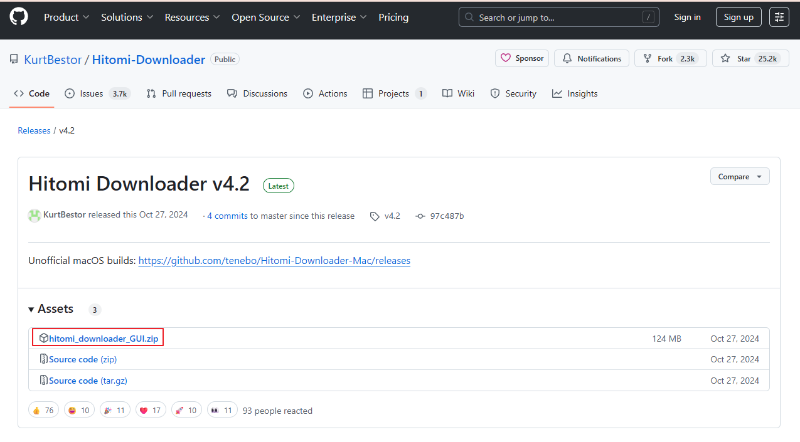Open the Product menu

[67, 18]
